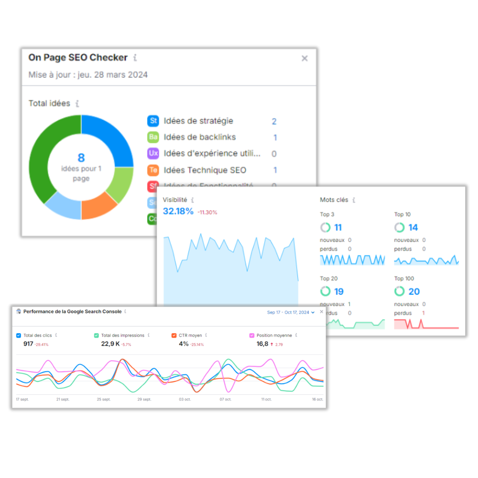Click the red Sf icon in ideas list
The height and width of the screenshot is (478, 478).
[153, 186]
